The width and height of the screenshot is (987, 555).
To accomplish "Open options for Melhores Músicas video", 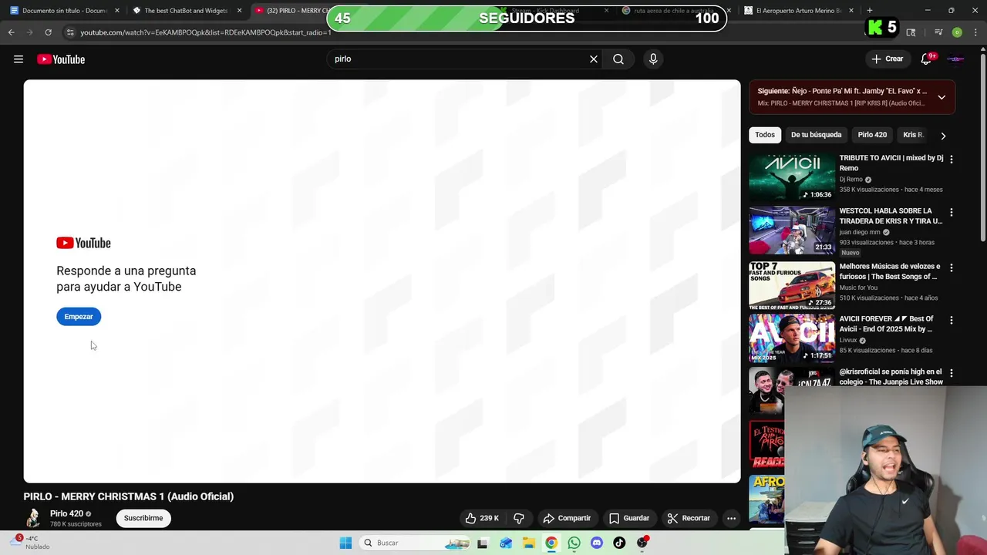I will pyautogui.click(x=951, y=267).
